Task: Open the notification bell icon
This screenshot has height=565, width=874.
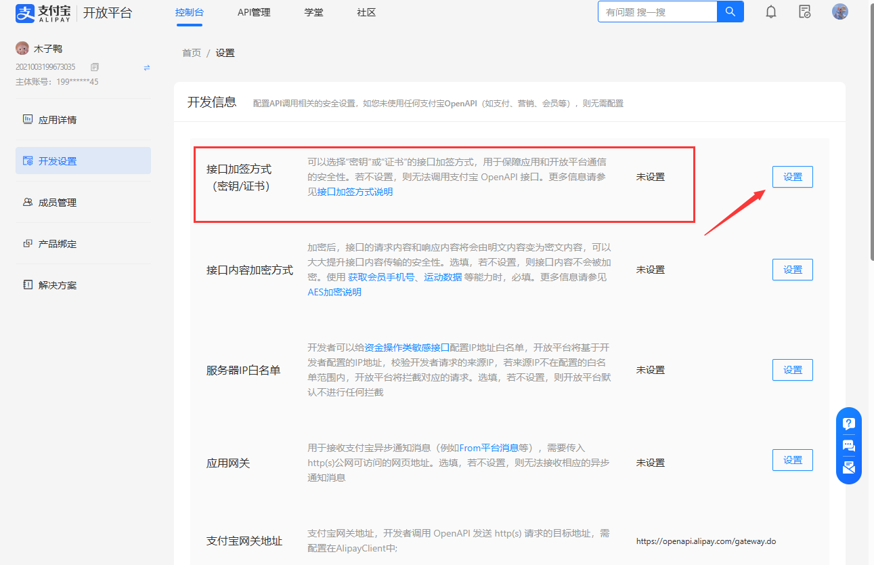Action: [x=770, y=12]
